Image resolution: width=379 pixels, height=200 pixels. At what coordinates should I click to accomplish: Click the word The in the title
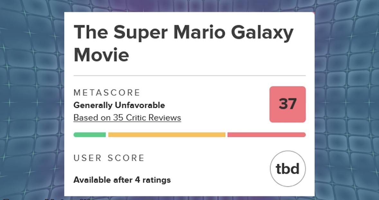point(90,33)
